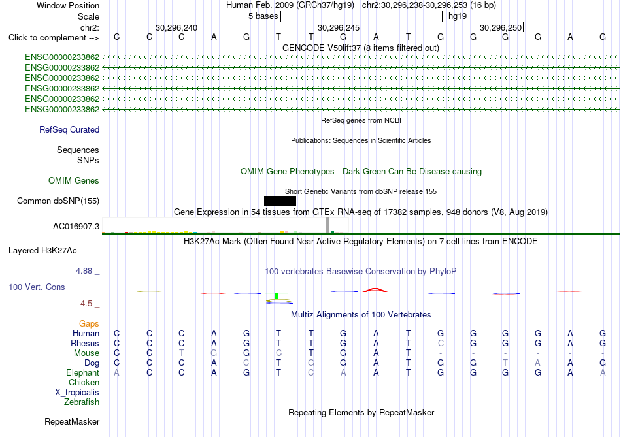Click the light-gray G in the Mouse row

tap(214, 353)
